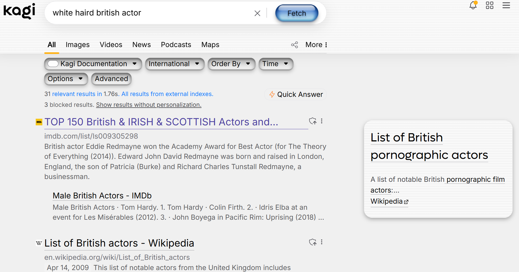The image size is (519, 272).
Task: Open the Kagi logo home link
Action: point(19,11)
